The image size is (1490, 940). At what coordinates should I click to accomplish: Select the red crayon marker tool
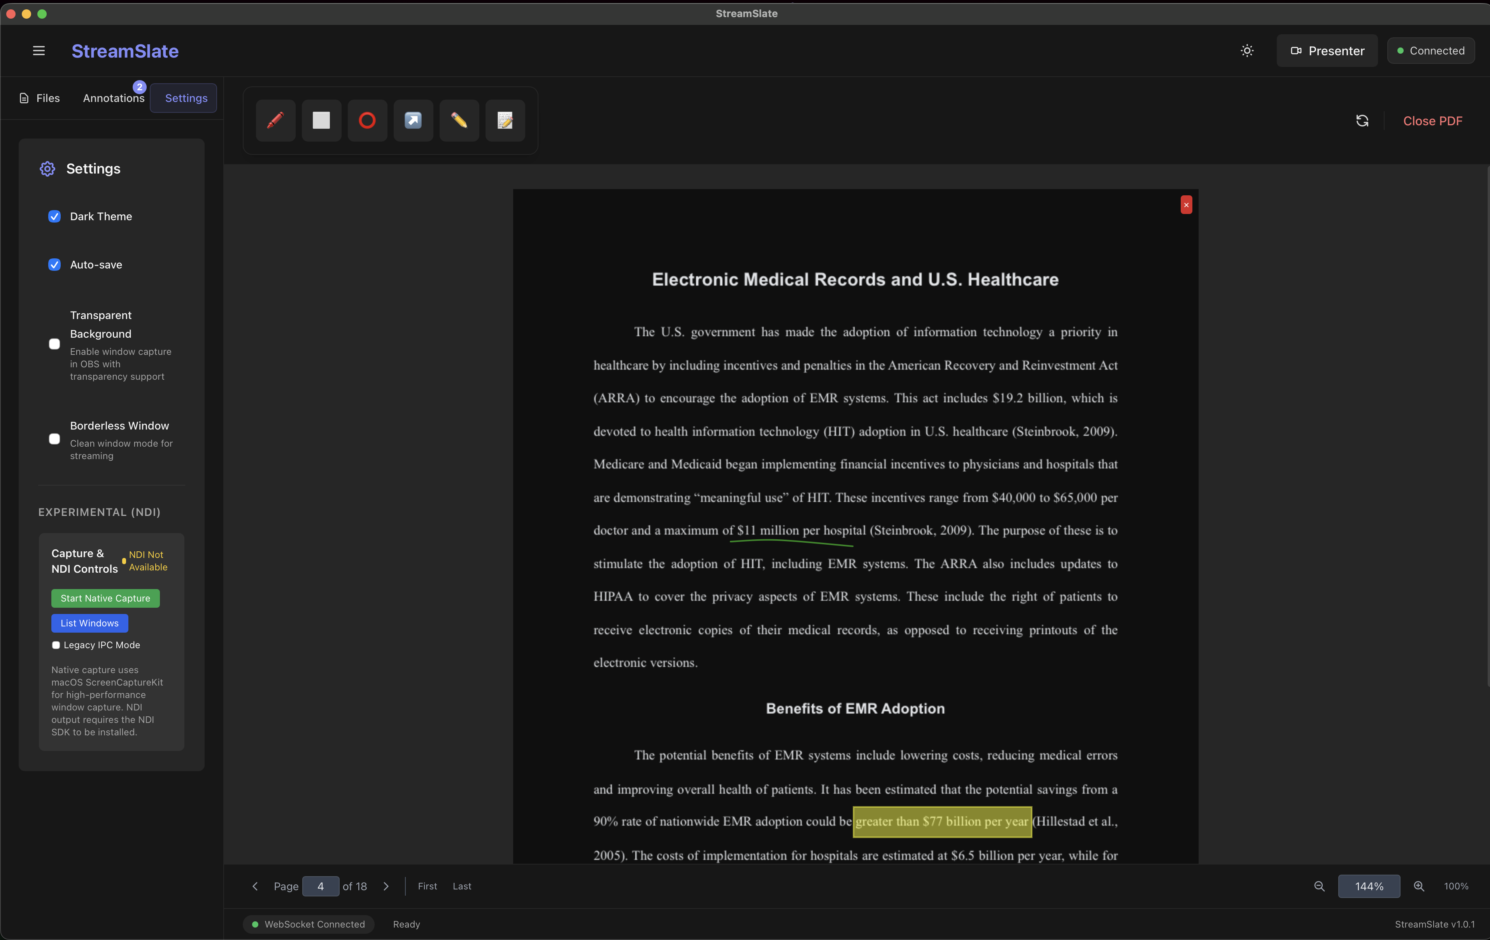(x=275, y=120)
